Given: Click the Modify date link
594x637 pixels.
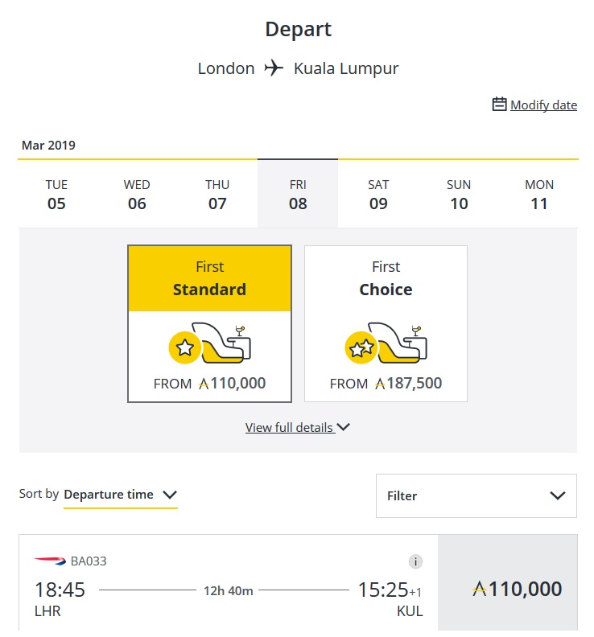Looking at the screenshot, I should (543, 105).
